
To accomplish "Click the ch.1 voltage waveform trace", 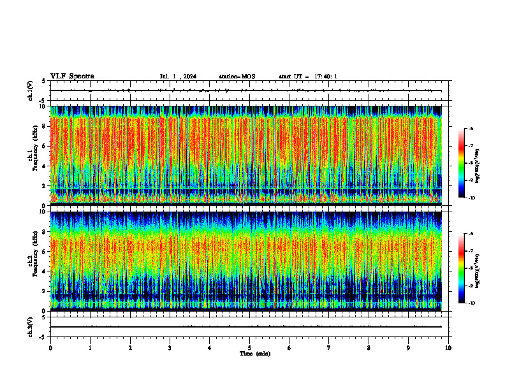I will [x=246, y=90].
